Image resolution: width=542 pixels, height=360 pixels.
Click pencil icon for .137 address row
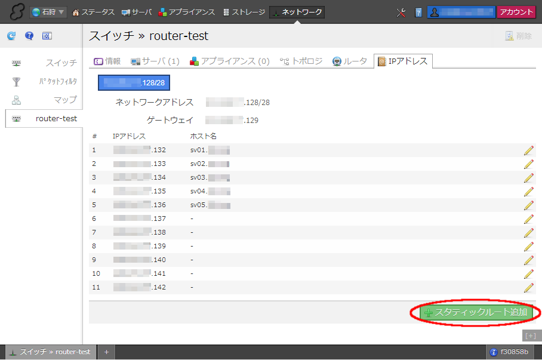point(528,219)
